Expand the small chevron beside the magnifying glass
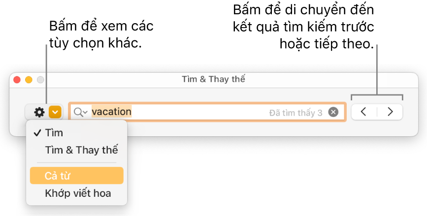The height and width of the screenshot is (216, 427). (x=86, y=113)
